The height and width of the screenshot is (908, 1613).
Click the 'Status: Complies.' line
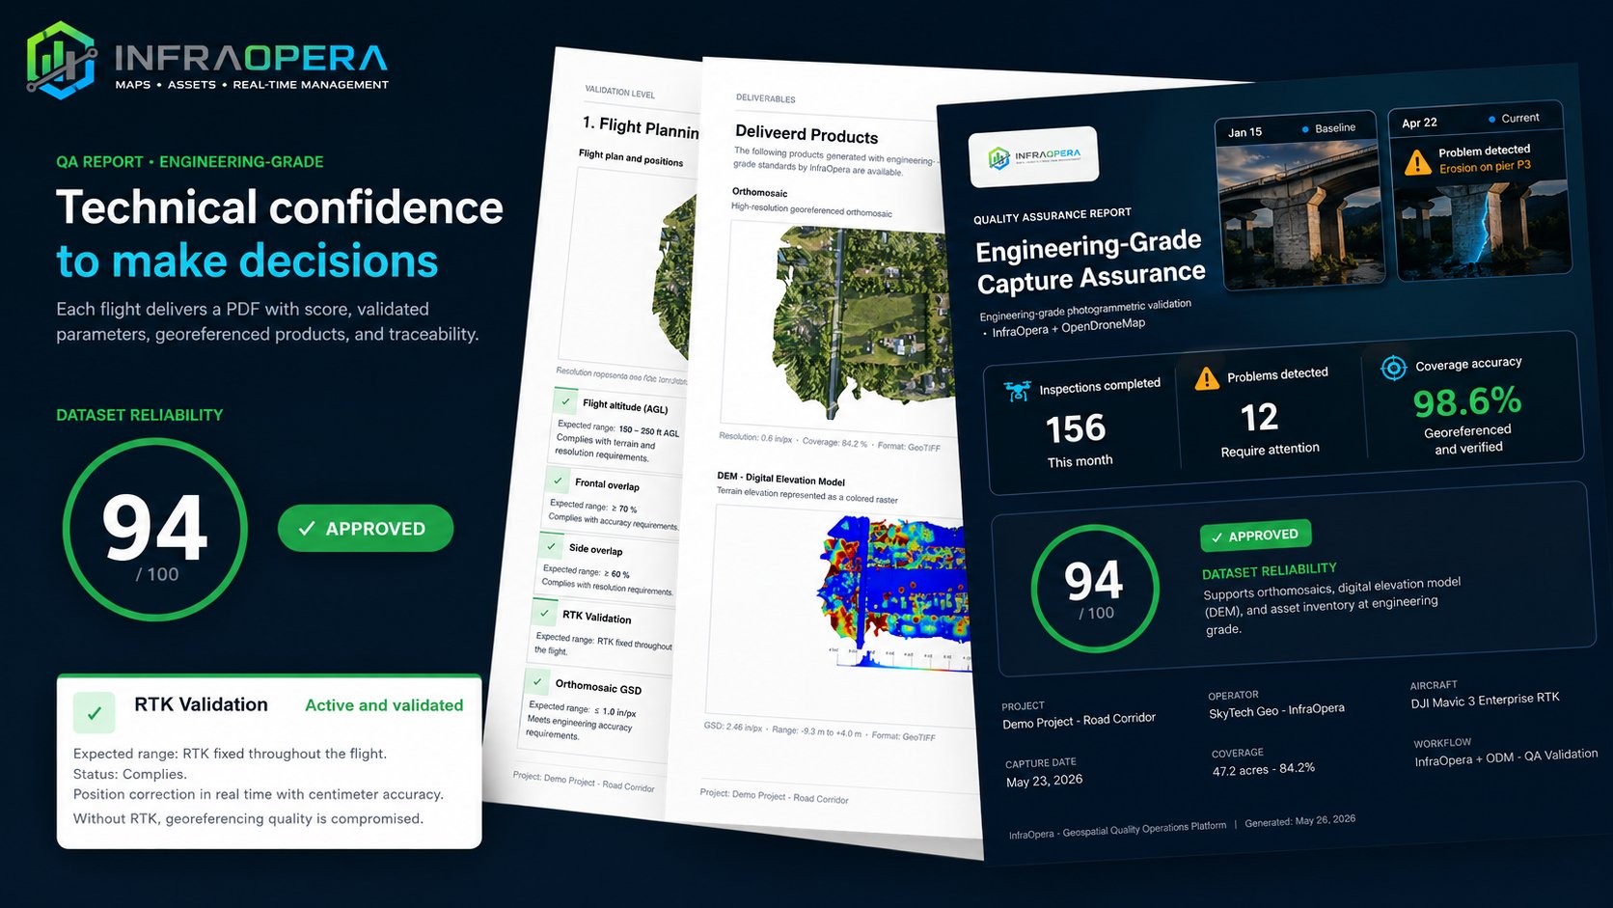[x=130, y=774]
